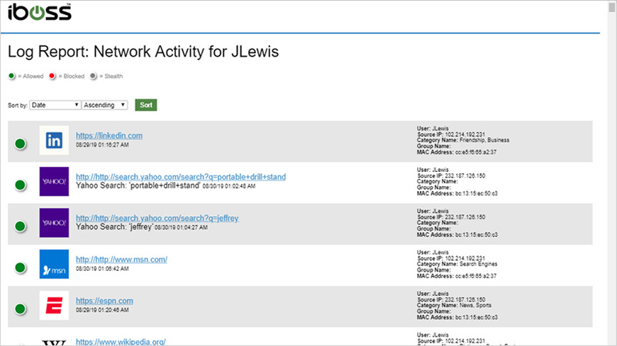Open the Ascending order dropdown
This screenshot has height=346, width=617.
click(105, 105)
